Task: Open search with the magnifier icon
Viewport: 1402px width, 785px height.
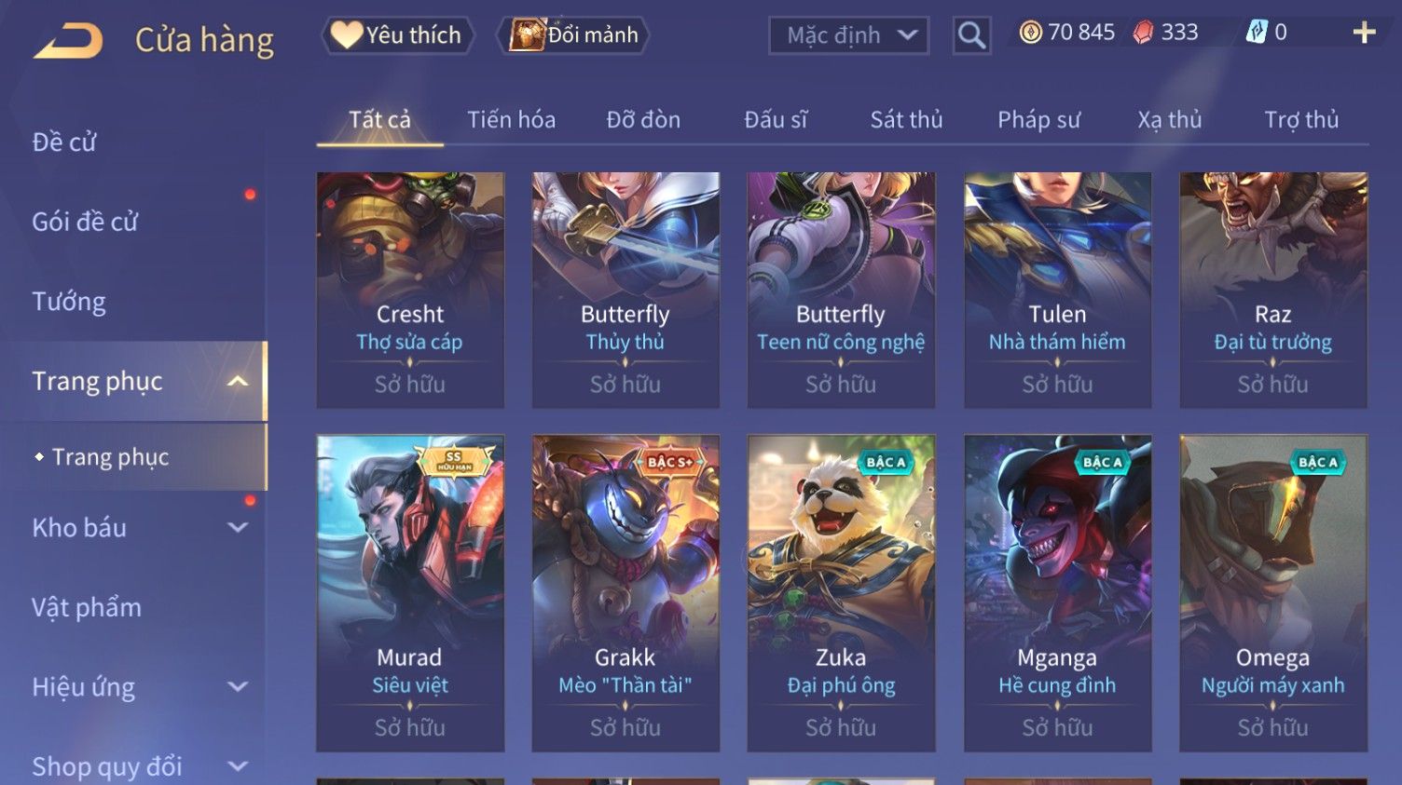Action: tap(971, 35)
